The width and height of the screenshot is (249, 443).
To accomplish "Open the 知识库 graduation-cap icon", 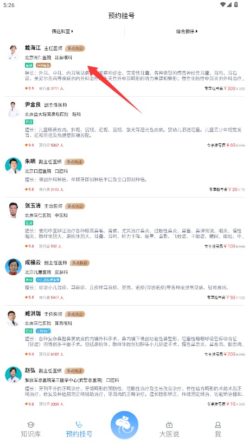I will [x=30, y=425].
